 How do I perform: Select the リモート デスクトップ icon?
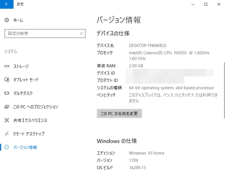coord(7,134)
